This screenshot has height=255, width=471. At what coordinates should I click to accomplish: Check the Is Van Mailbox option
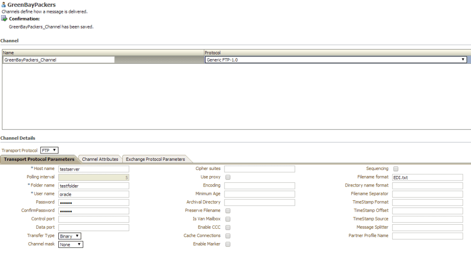coord(228,219)
